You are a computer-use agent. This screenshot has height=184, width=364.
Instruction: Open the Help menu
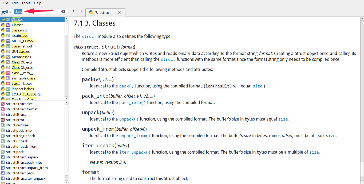pyautogui.click(x=38, y=3)
